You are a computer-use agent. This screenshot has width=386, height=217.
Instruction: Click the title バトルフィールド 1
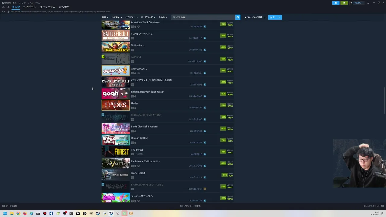click(x=142, y=34)
